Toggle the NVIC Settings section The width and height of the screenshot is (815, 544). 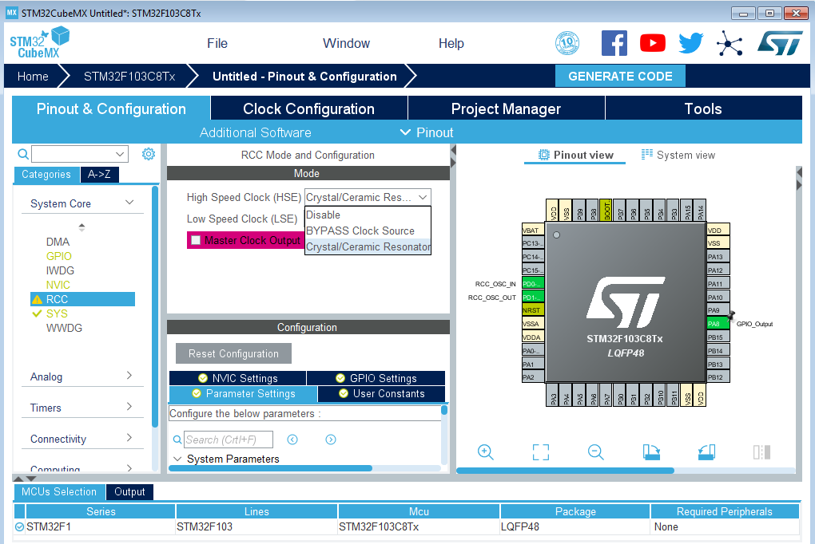(x=237, y=378)
